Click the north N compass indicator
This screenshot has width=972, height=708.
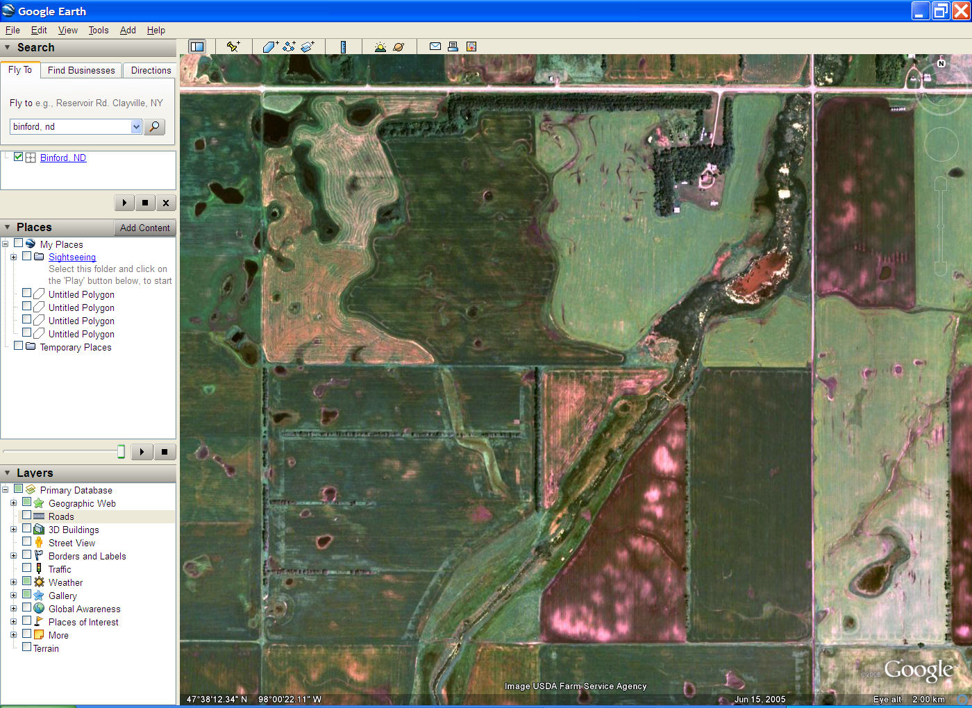(941, 63)
